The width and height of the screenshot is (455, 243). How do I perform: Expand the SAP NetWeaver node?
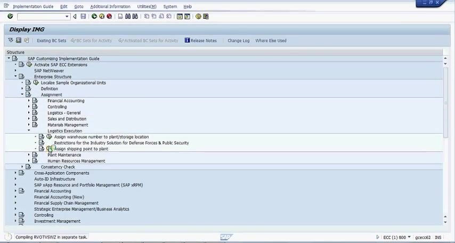(x=15, y=70)
